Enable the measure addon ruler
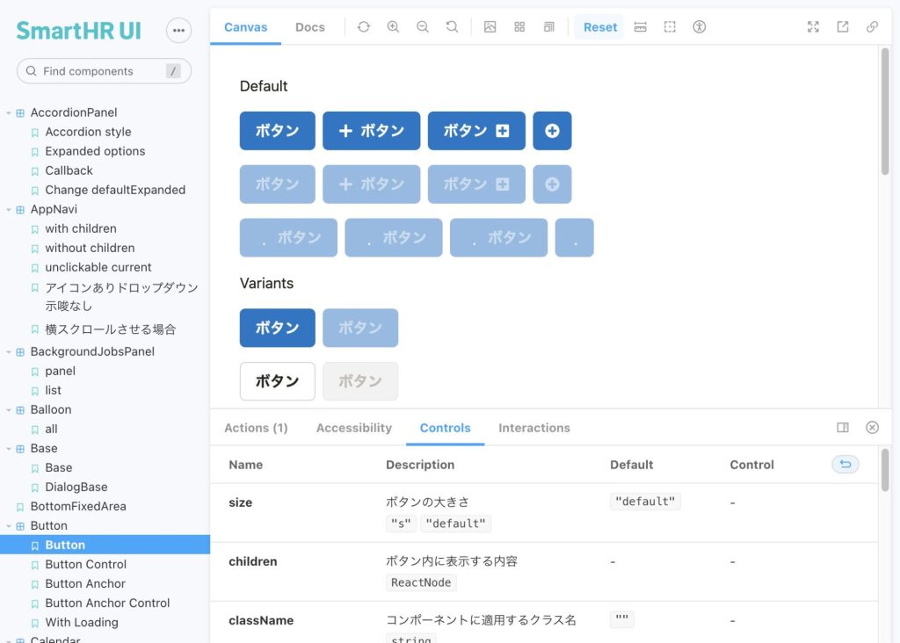 coord(640,26)
